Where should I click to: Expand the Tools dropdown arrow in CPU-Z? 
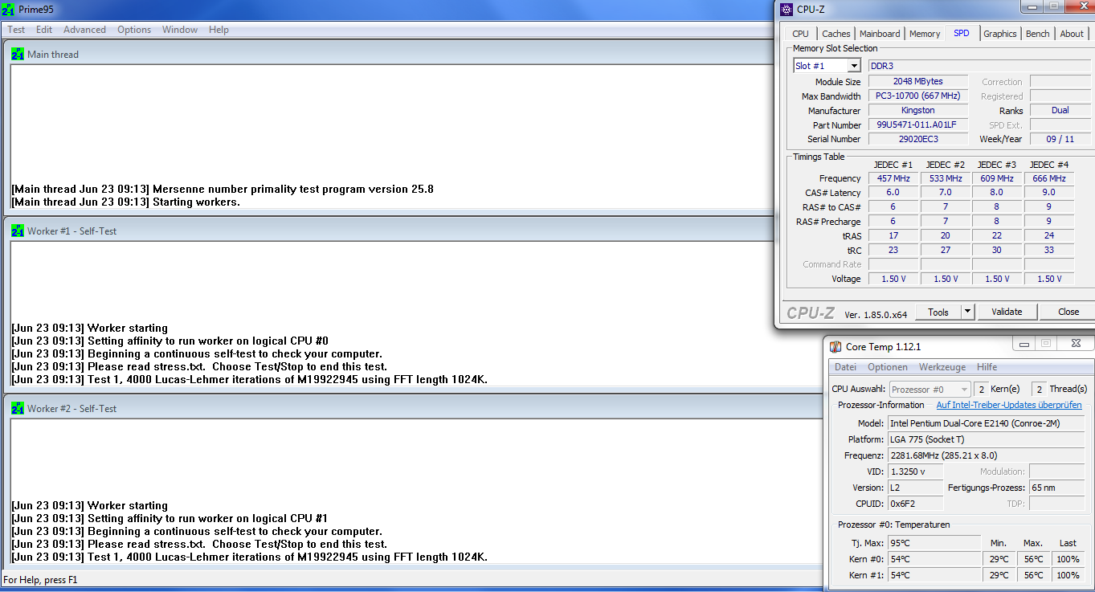coord(967,312)
